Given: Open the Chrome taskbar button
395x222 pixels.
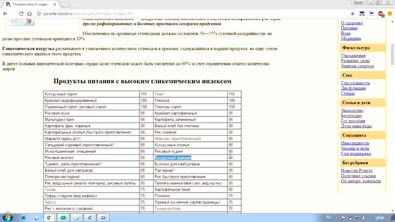Looking at the screenshot, I should pos(49,218).
